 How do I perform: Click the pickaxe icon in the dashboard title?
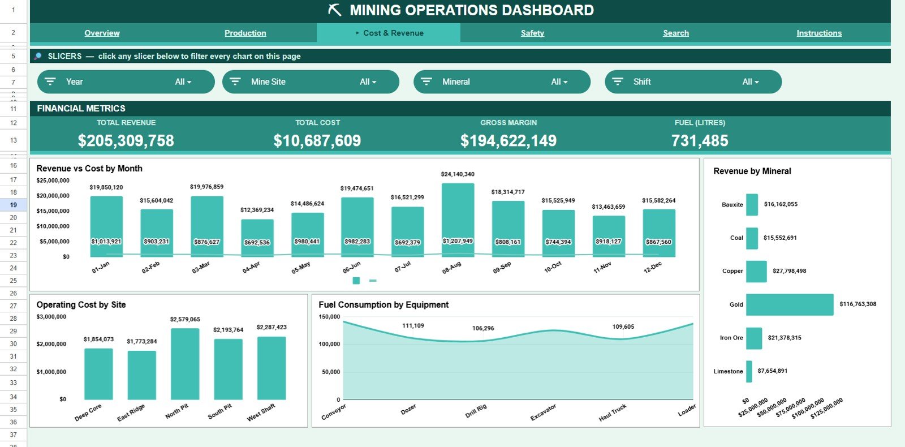click(x=335, y=10)
